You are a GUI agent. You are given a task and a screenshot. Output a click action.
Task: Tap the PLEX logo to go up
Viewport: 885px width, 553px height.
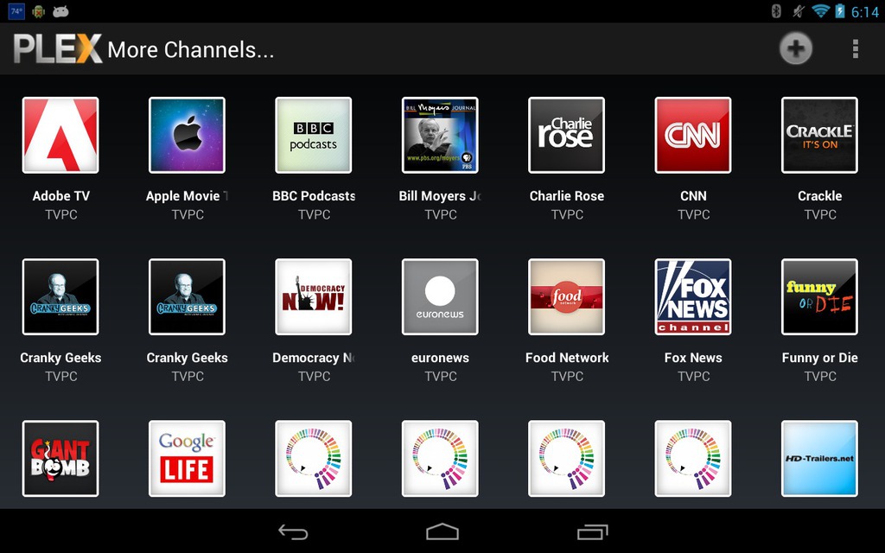pyautogui.click(x=58, y=48)
